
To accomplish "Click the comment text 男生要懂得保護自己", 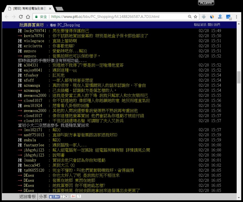I will coord(71,31).
